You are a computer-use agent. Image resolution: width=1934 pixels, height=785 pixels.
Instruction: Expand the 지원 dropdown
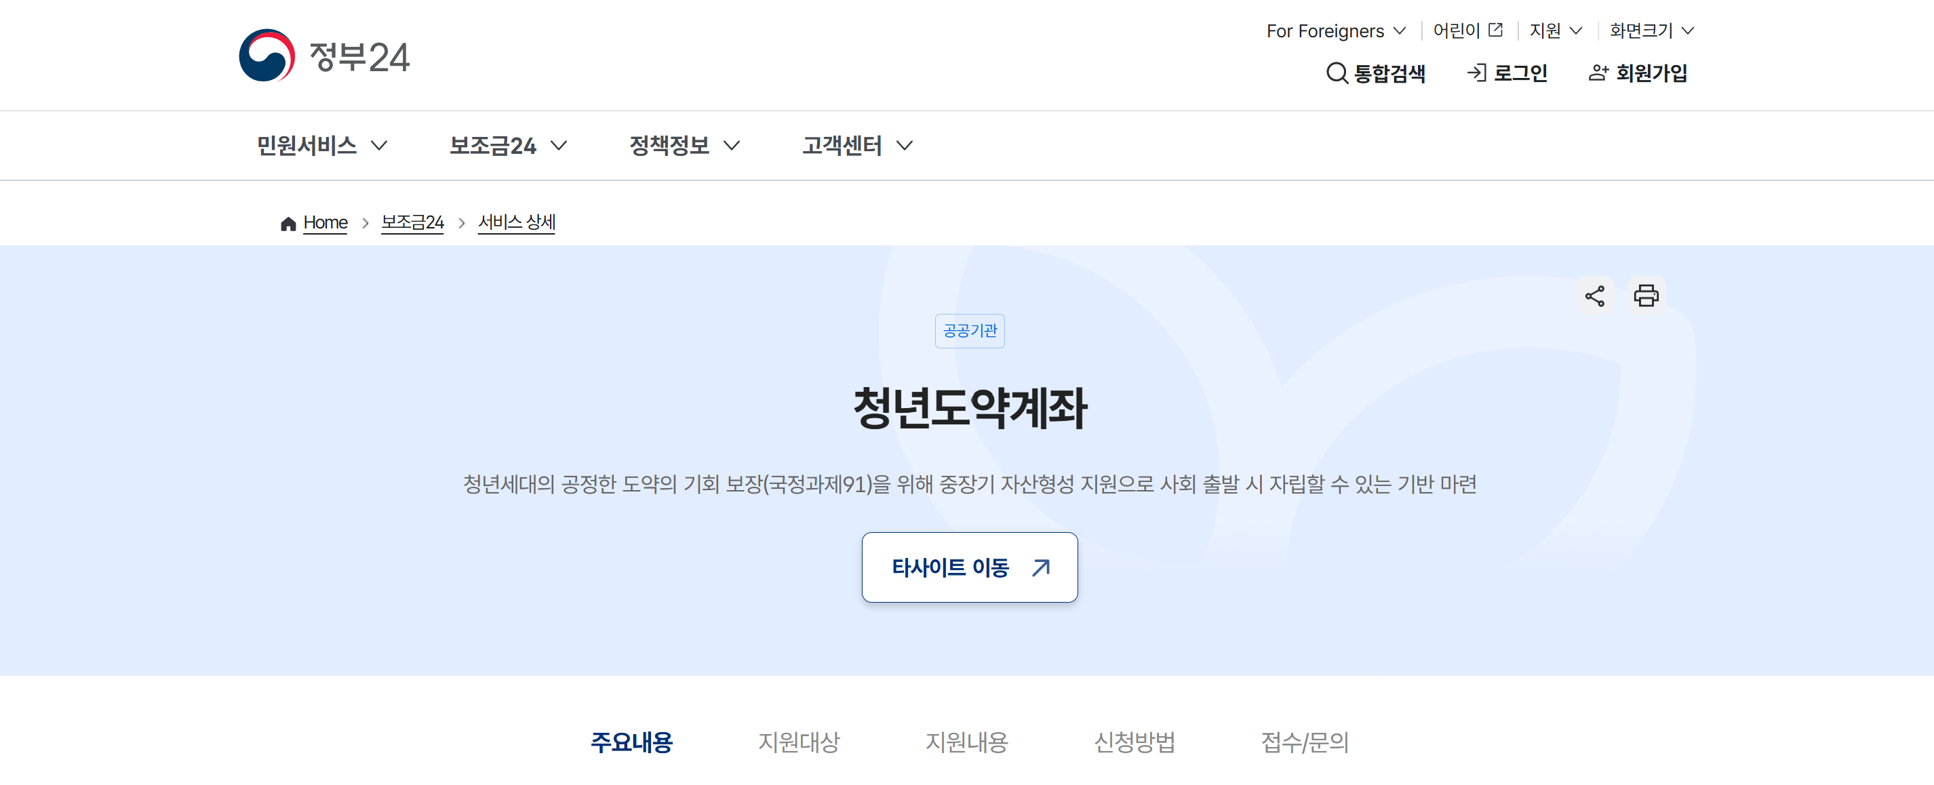click(x=1556, y=30)
